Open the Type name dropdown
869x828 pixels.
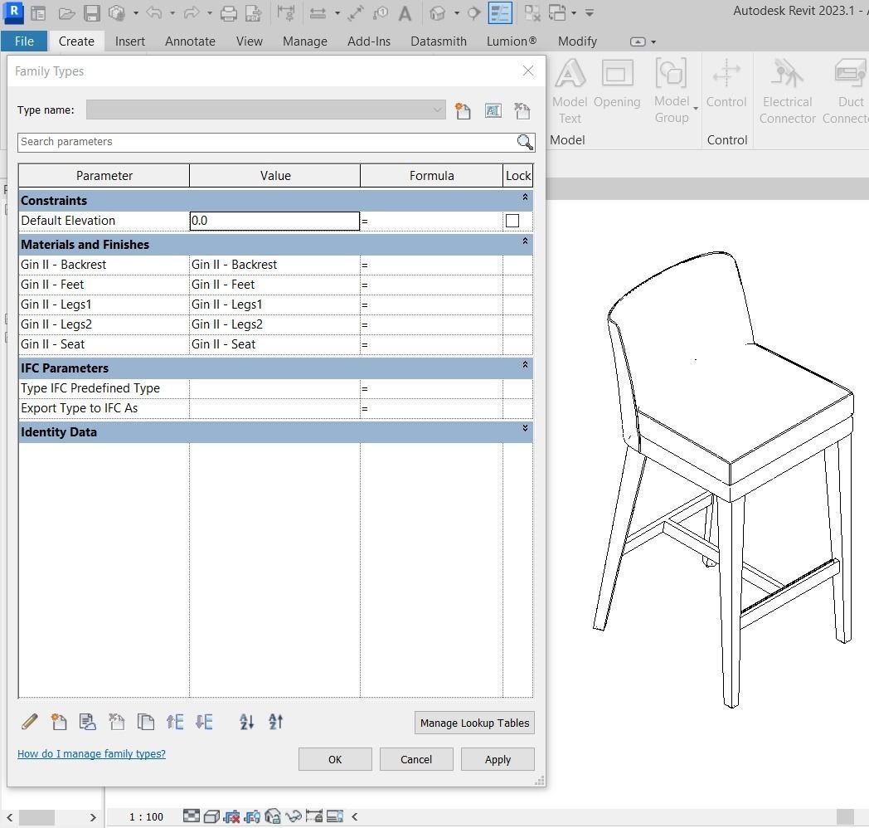pos(437,110)
